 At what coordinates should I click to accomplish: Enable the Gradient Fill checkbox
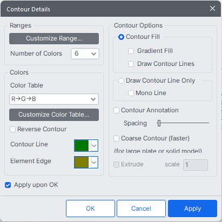[131, 51]
